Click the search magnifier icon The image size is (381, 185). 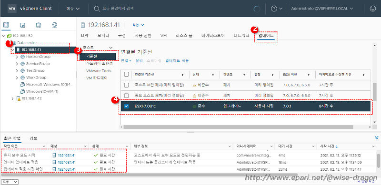point(97,9)
